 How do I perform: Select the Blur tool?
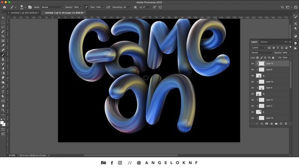click(3, 78)
